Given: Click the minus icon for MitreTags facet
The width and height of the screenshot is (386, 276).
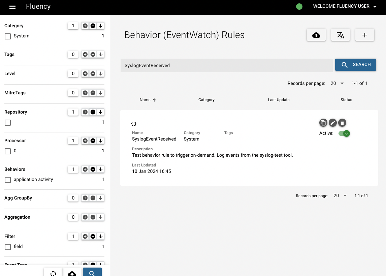Looking at the screenshot, I should [x=93, y=93].
